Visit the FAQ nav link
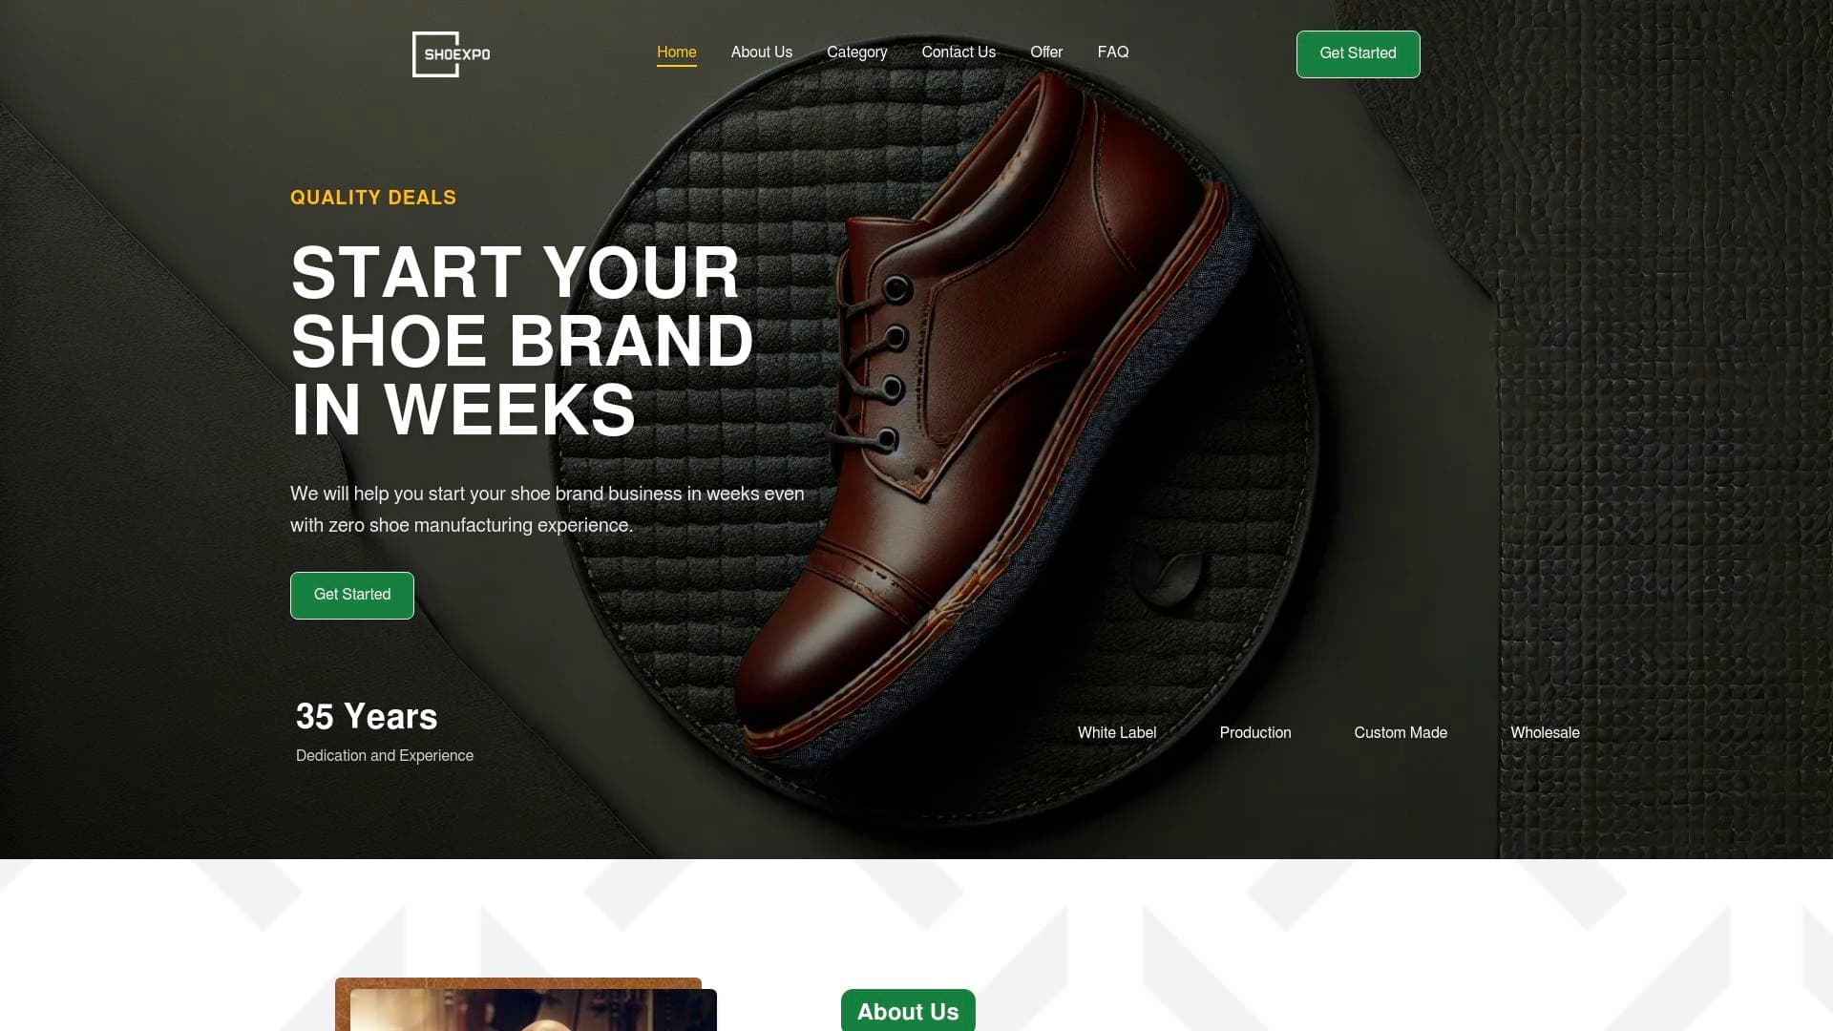The width and height of the screenshot is (1833, 1031). click(x=1112, y=53)
